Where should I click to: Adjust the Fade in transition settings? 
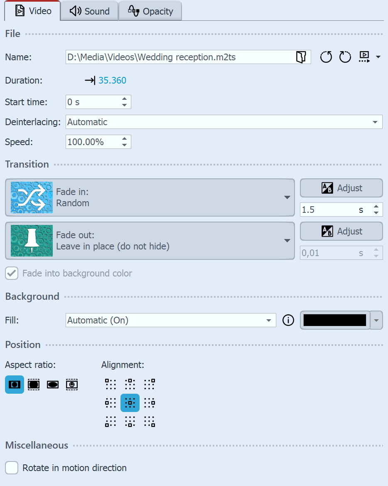click(x=341, y=188)
